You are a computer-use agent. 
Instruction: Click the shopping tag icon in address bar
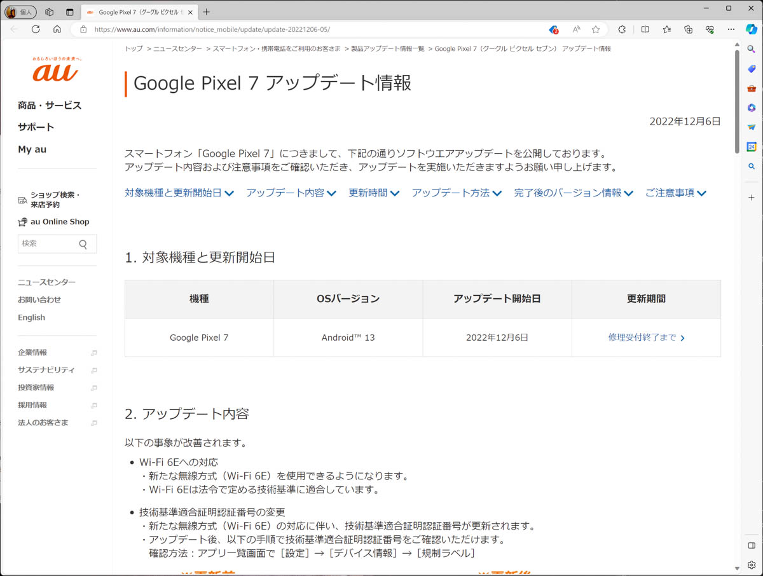pos(553,29)
